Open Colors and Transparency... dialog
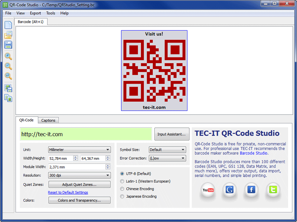 tap(79, 200)
